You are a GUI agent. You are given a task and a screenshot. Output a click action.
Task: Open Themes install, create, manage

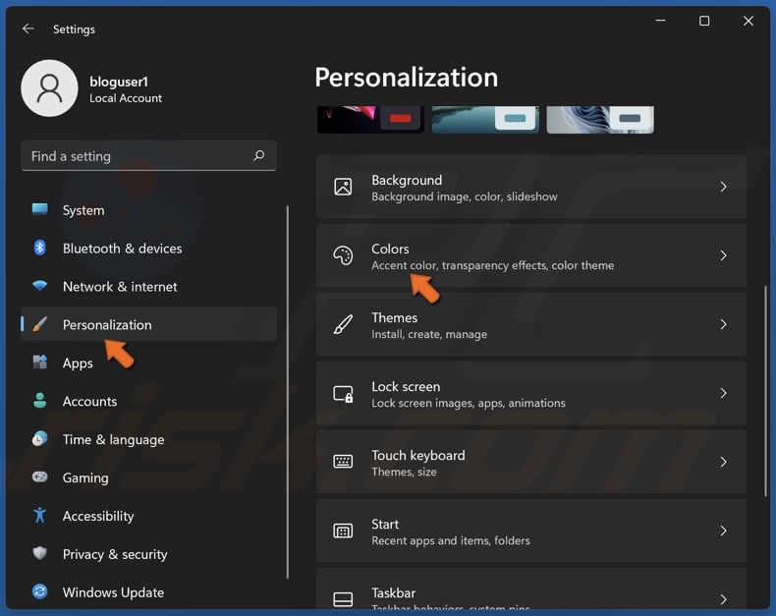(531, 324)
